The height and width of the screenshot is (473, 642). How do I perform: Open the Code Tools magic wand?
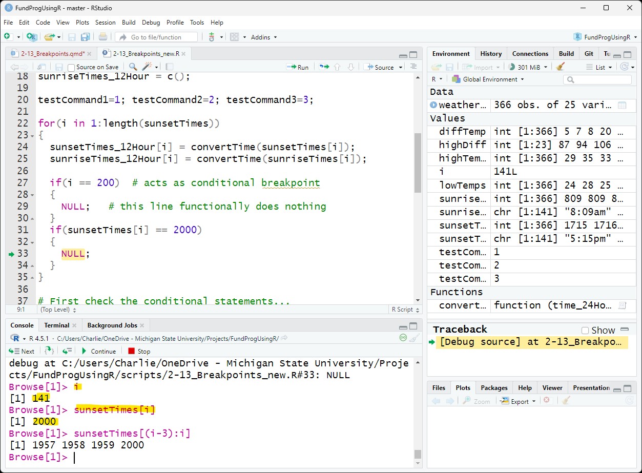click(x=147, y=67)
